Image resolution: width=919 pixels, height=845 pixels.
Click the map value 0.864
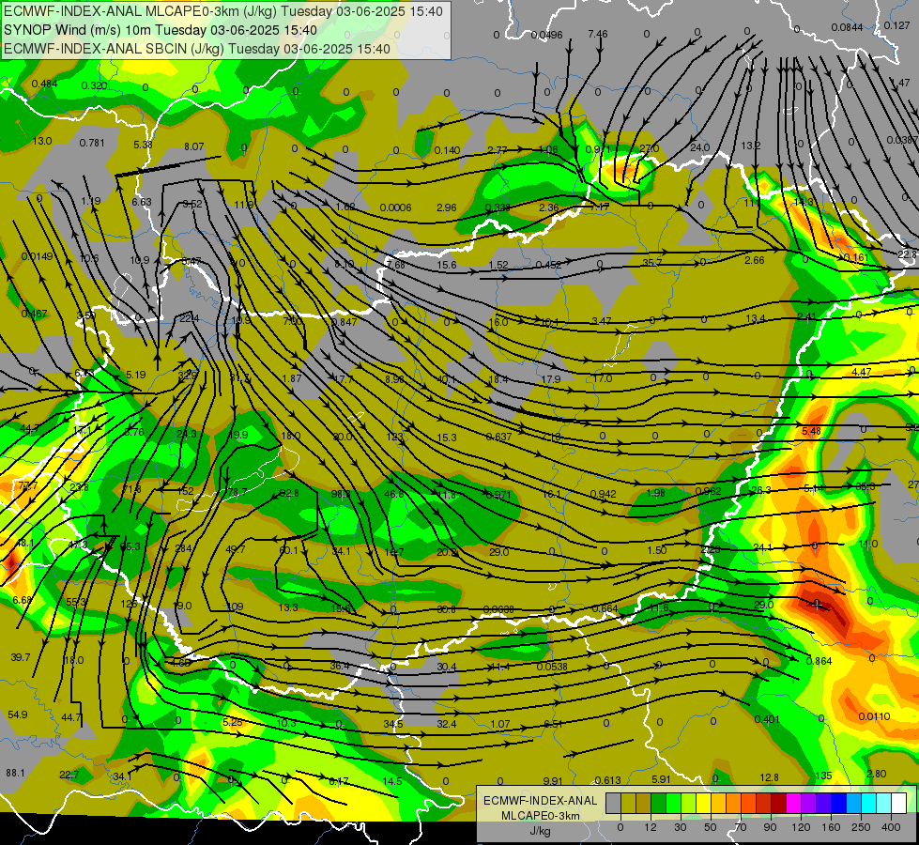(x=819, y=661)
